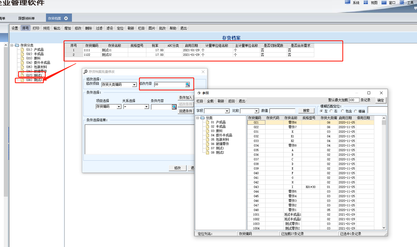Viewport: 417px width, 247px height.
Task: Select the 1003 测试零件1 row in 参照 table
Action: 311,224
